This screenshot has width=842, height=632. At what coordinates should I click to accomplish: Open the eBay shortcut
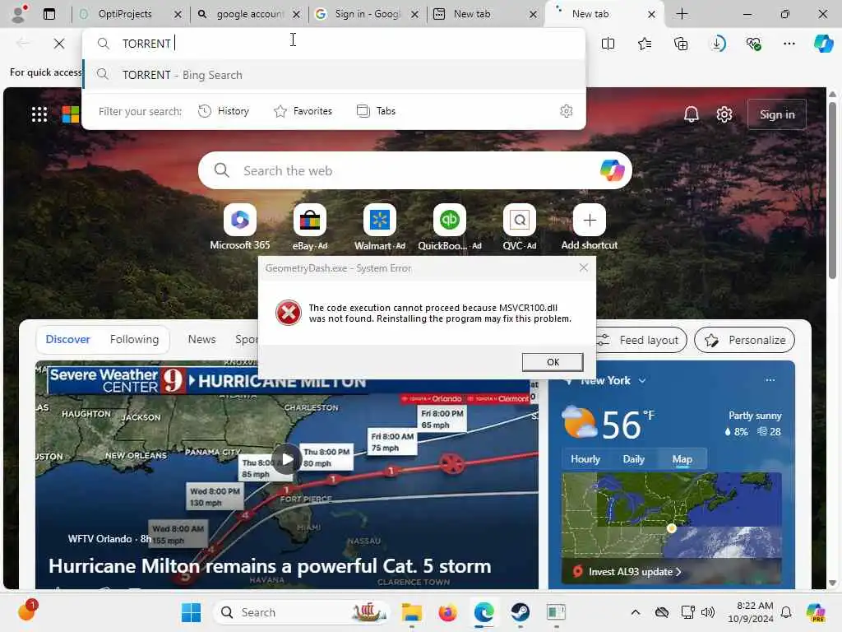point(310,228)
